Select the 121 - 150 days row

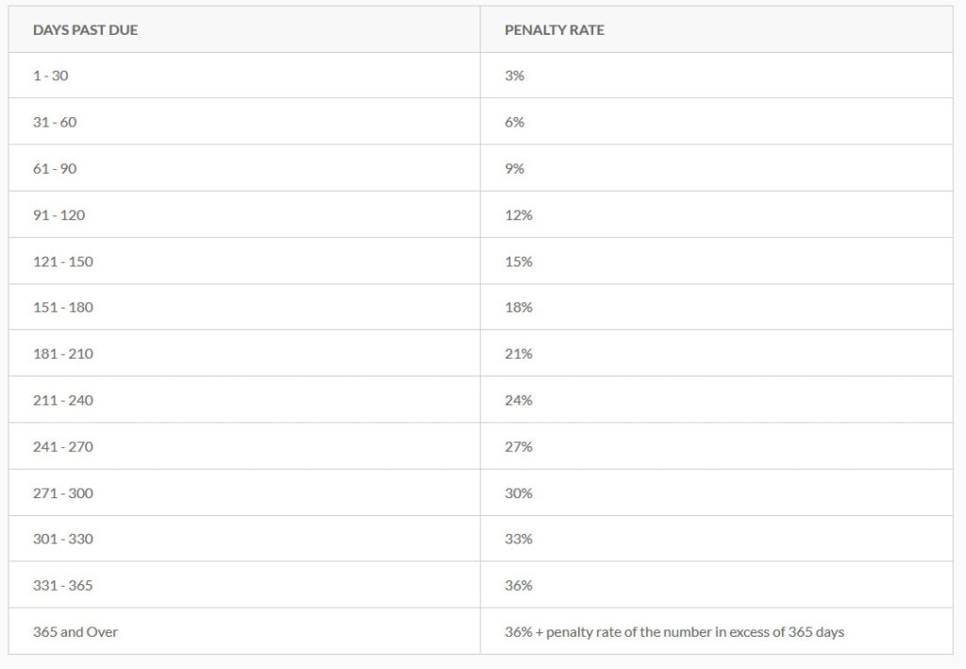coord(480,261)
